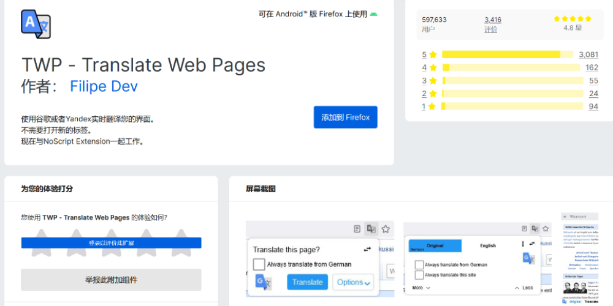Click the Google Translate logo in second screenshot
Image resolution: width=613 pixels, height=306 pixels.
tap(529, 258)
